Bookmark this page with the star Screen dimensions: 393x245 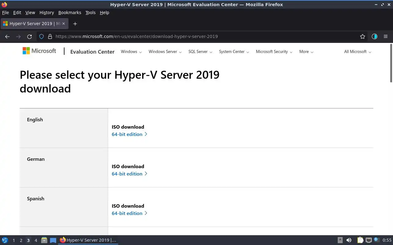pyautogui.click(x=363, y=36)
